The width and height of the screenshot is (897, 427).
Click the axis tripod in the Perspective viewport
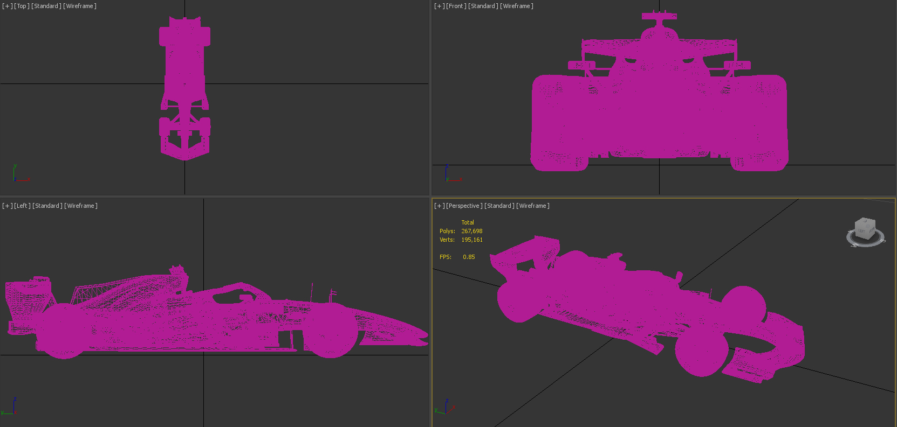[x=445, y=407]
